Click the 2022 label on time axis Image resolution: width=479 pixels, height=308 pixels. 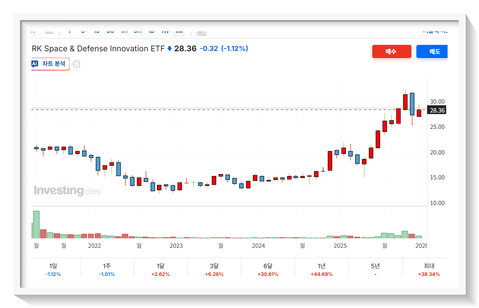94,246
